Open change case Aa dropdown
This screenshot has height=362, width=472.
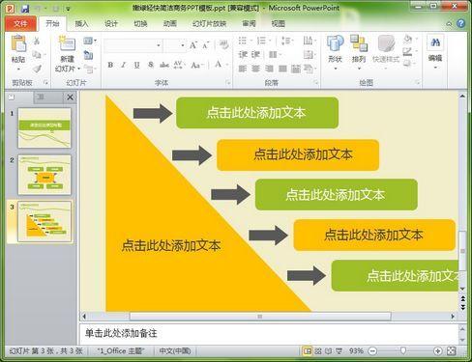197,65
